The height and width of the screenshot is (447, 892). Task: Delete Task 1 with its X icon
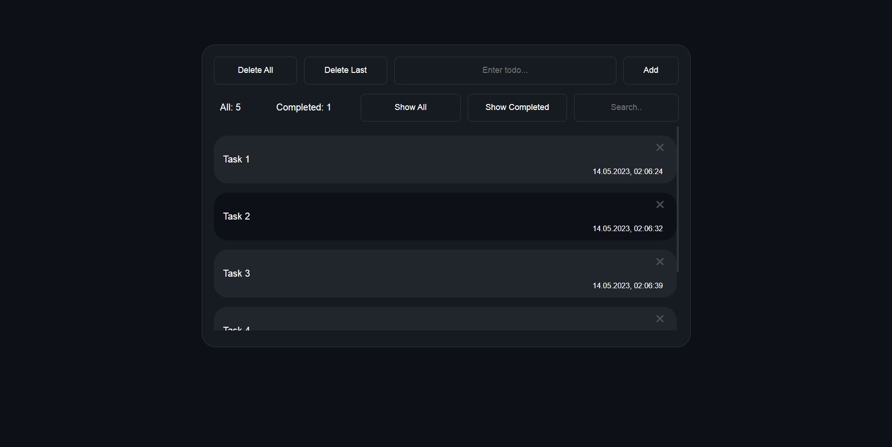click(660, 148)
